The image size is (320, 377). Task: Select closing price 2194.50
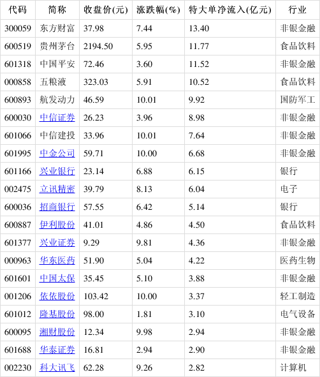tap(98, 46)
